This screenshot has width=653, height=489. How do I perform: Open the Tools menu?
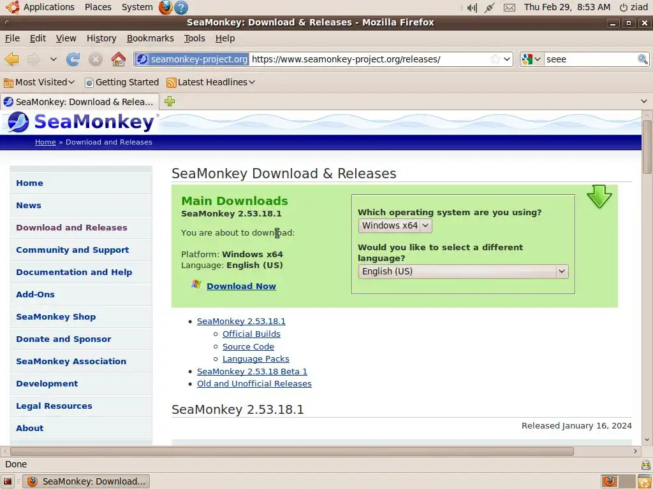[x=194, y=38]
